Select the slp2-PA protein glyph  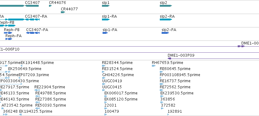tap(165, 33)
